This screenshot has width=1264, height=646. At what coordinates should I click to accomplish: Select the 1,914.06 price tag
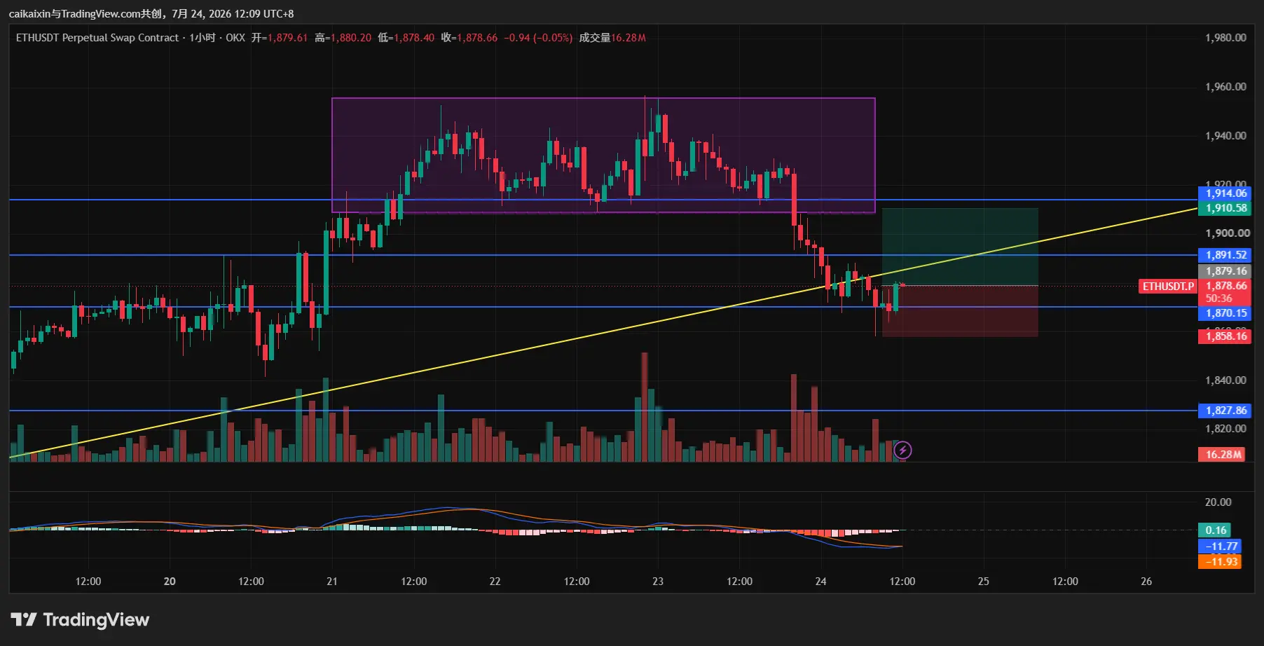click(x=1226, y=193)
